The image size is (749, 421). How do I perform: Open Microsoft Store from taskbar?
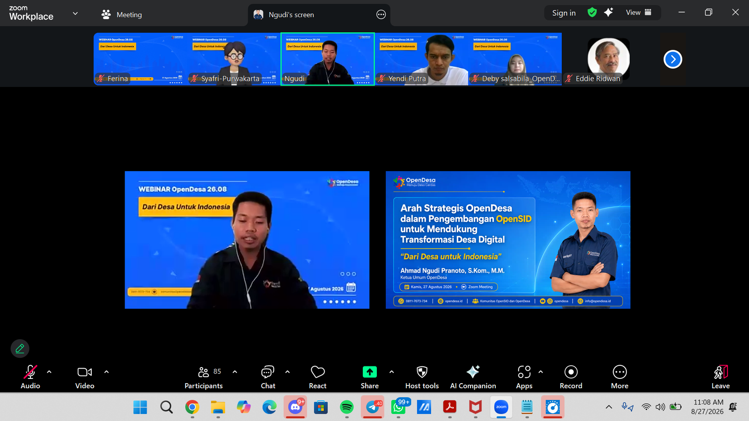[x=321, y=407]
